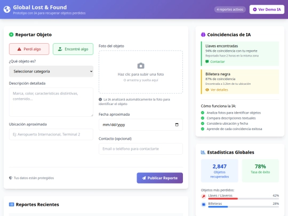
Task: Click the shield icon beside Tus datos están protegidos
Action: [11, 178]
